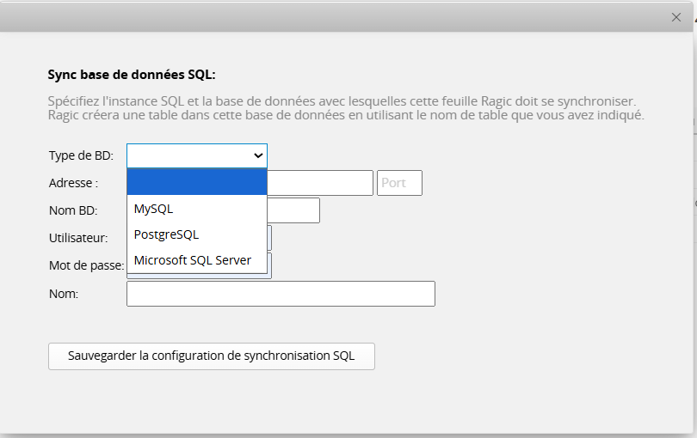
Task: Click the chevron arrow of the database type selector
Action: 258,155
